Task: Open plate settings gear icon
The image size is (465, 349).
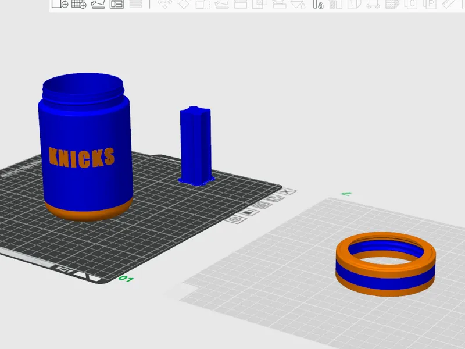Action: 235,220
